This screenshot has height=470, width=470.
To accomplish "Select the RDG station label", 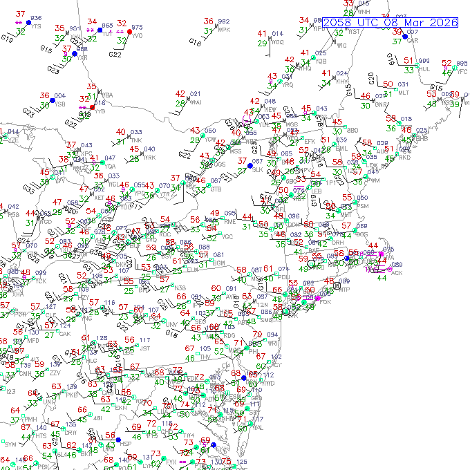I will point(229,335).
